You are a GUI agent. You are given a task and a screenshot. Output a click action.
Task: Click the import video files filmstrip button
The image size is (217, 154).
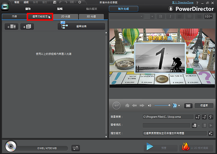point(12,26)
